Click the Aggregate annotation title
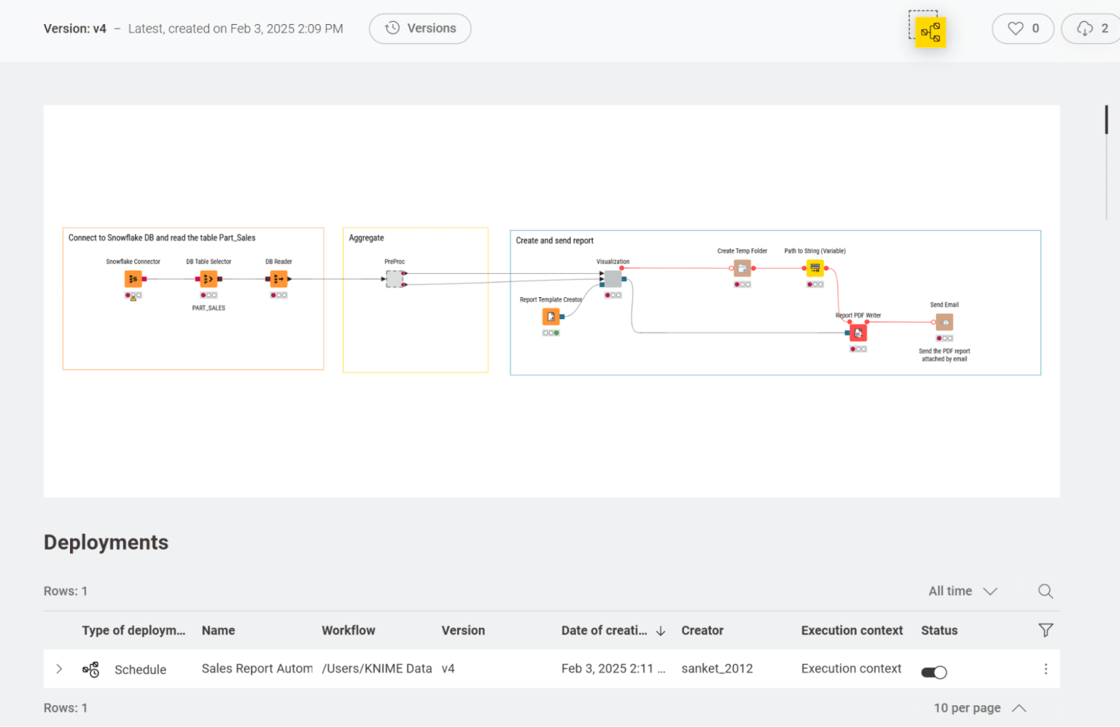Viewport: 1120px width, 727px height. point(366,238)
